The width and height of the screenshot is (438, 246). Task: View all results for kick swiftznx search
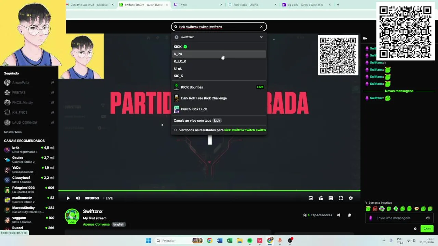click(219, 130)
